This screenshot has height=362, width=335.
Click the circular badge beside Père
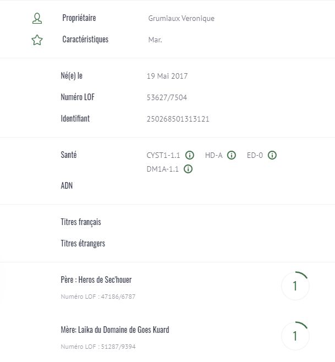pos(295,286)
